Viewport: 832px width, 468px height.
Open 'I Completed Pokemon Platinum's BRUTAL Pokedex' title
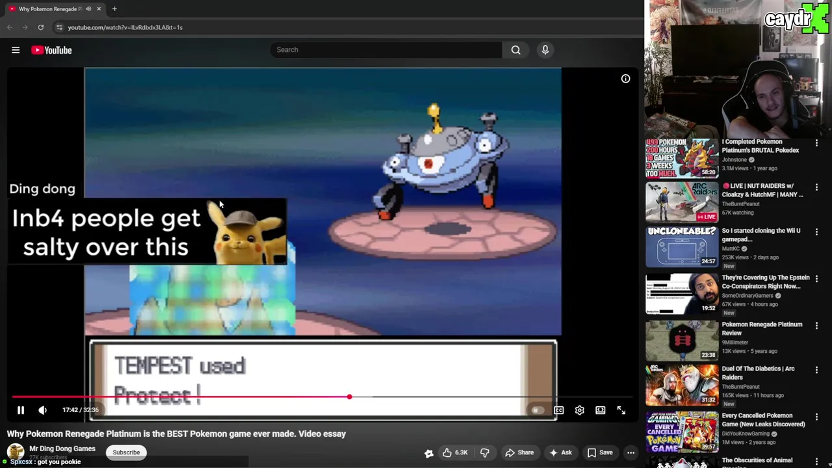click(760, 146)
